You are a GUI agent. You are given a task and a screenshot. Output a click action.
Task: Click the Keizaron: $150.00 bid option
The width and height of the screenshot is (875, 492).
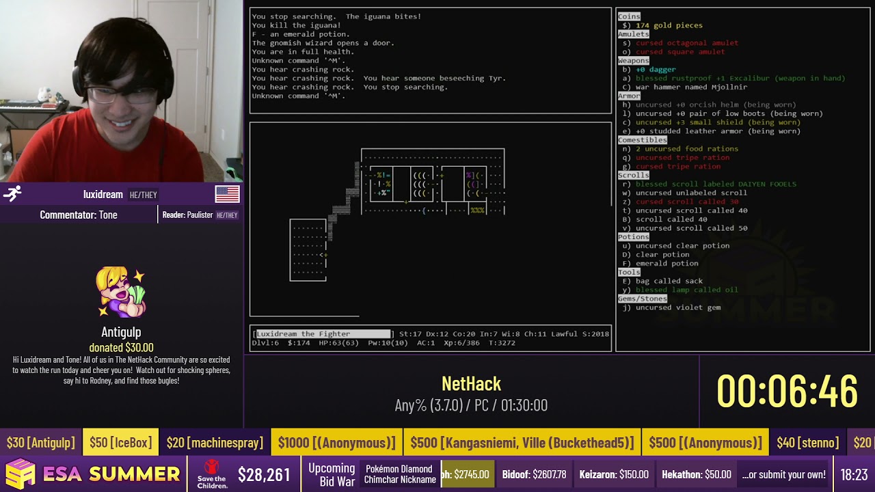point(614,474)
